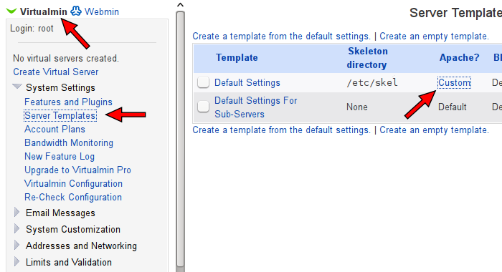
Task: Switch to the Webmin tab
Action: (x=102, y=12)
